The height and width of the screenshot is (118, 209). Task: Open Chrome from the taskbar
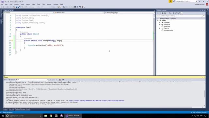pyautogui.click(x=51, y=116)
